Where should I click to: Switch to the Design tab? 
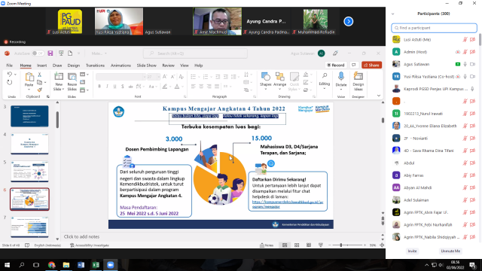pos(74,65)
